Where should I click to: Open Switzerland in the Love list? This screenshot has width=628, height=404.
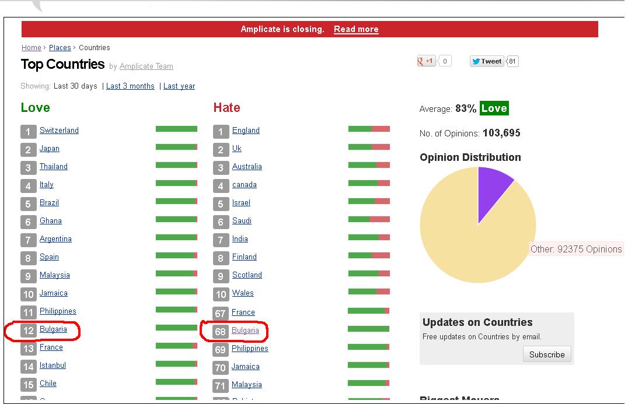(x=59, y=131)
